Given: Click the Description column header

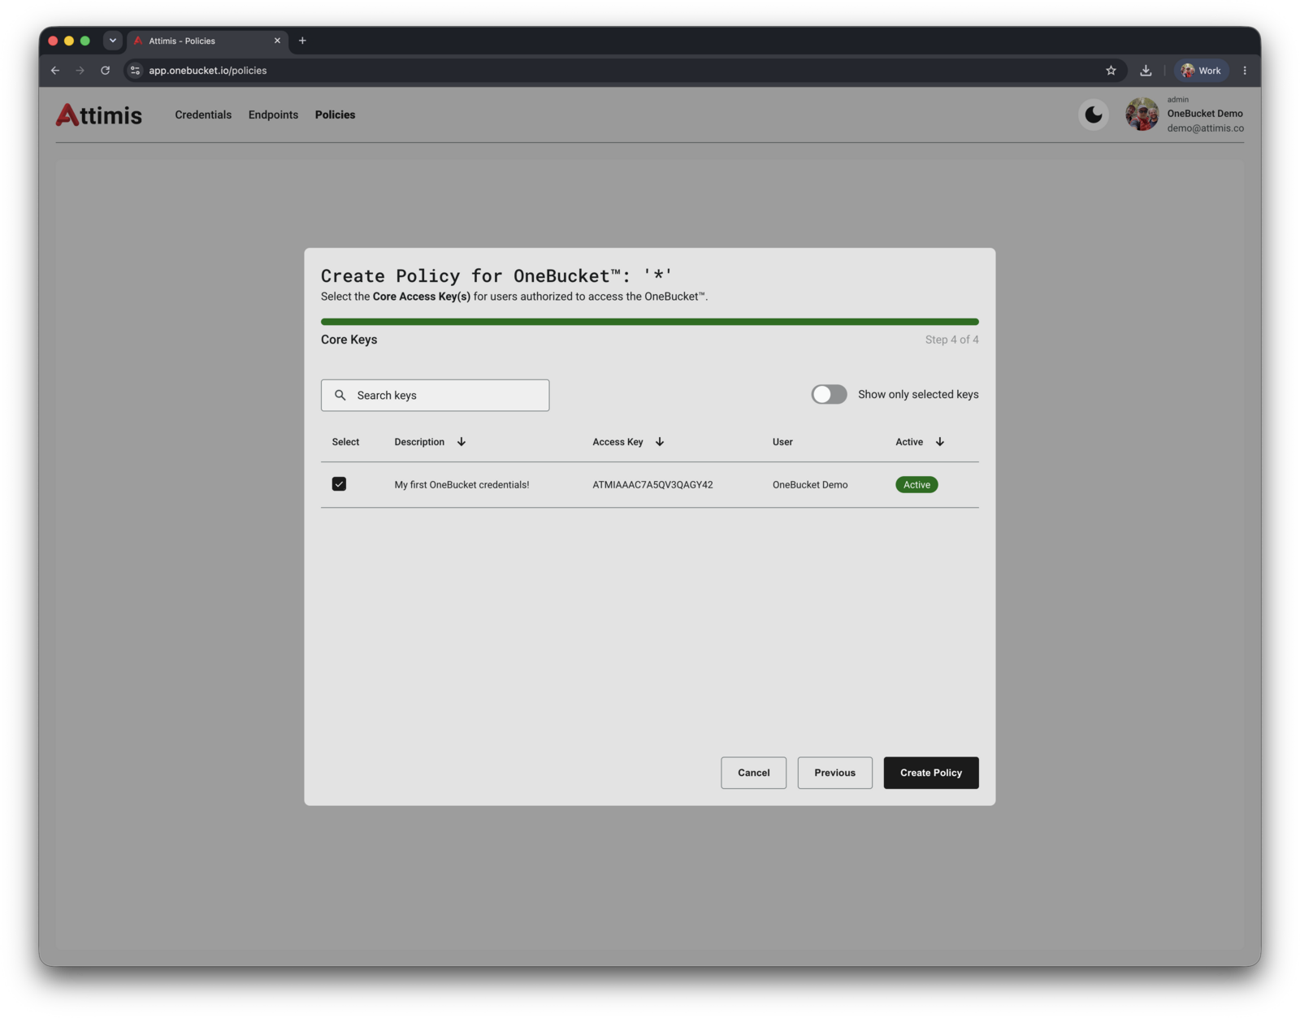Looking at the screenshot, I should click(x=419, y=442).
